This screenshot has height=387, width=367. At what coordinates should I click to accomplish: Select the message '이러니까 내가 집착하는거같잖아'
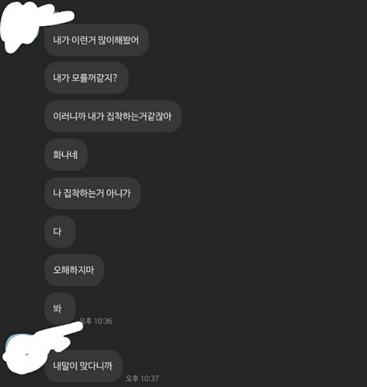click(x=112, y=116)
